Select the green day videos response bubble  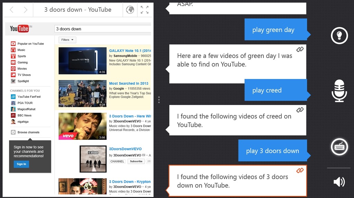[x=238, y=64]
